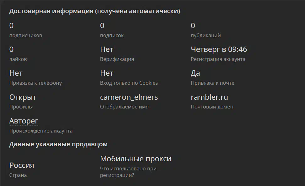
Task: Select the rambler.ru mail domain value
Action: click(209, 97)
